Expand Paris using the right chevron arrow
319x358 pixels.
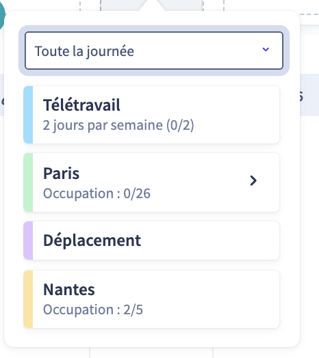(x=253, y=180)
